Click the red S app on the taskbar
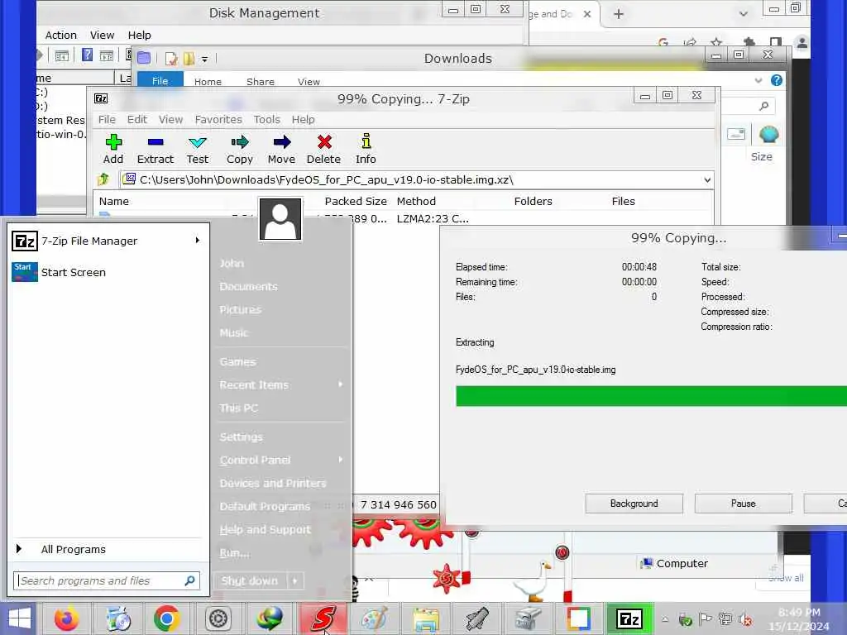 coord(323,618)
